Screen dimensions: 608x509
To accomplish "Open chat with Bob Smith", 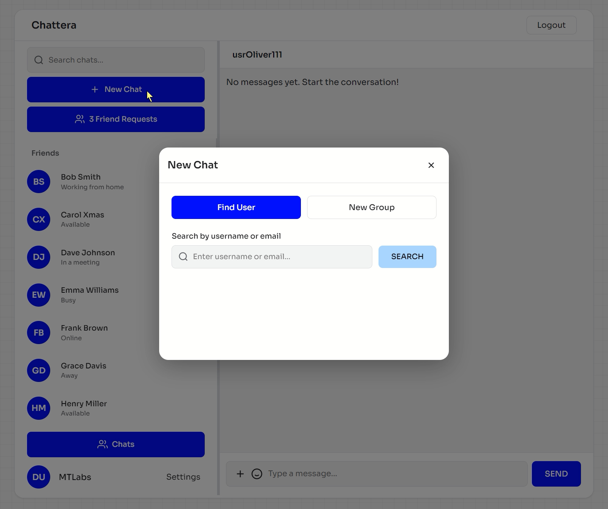I will click(116, 182).
